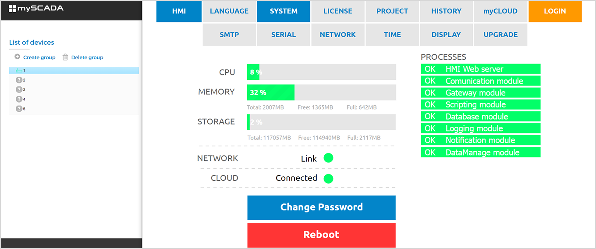Click question mark icon for device 2
596x249 pixels.
click(19, 80)
